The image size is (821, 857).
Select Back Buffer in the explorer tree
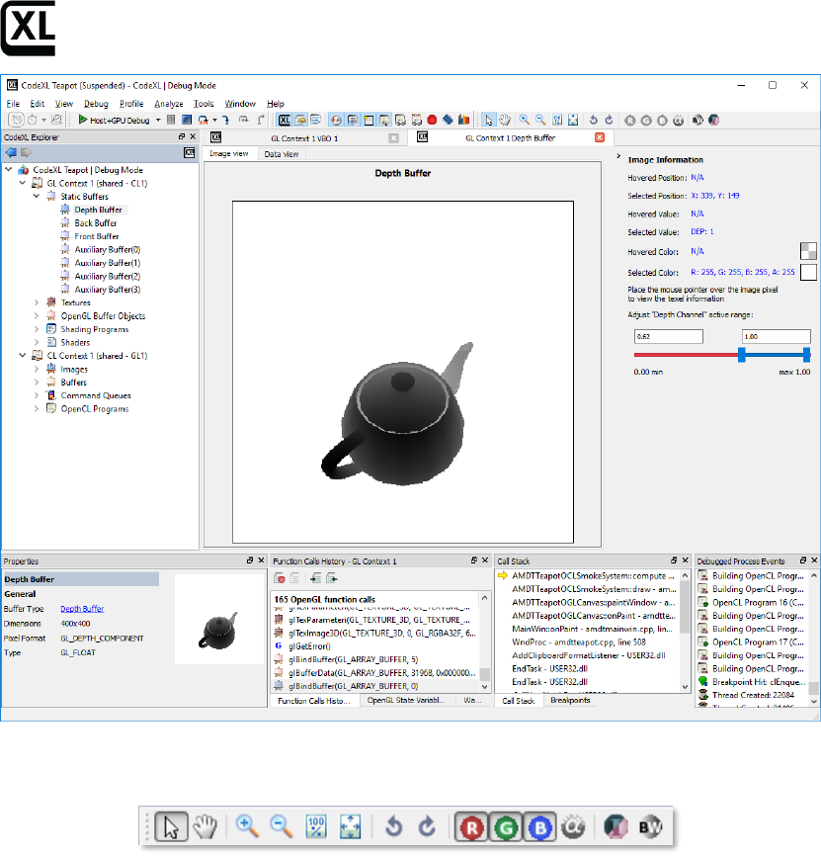point(96,223)
